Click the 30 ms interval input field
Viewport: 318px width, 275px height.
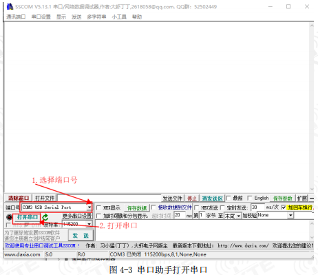257,207
